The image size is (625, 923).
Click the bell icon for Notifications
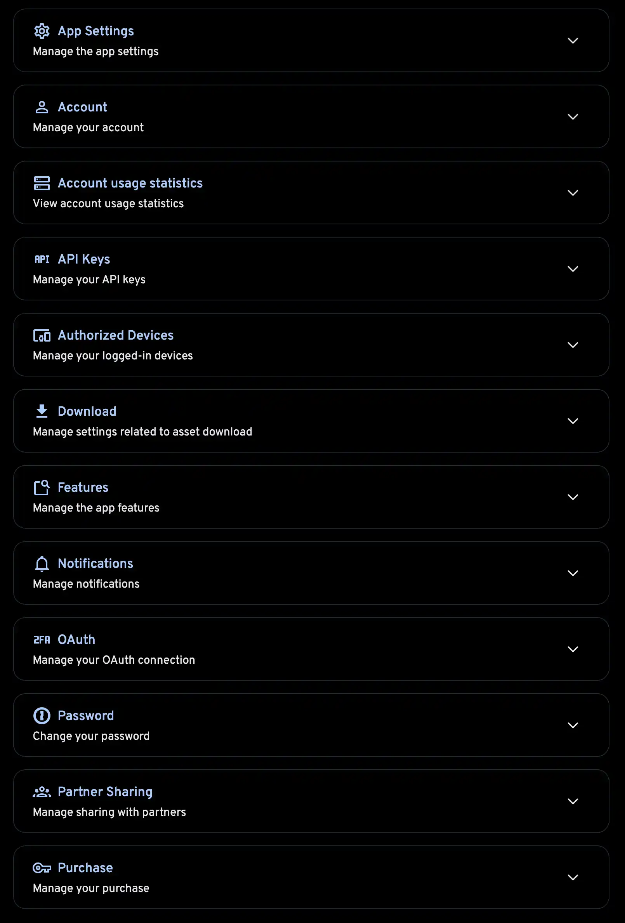click(42, 564)
